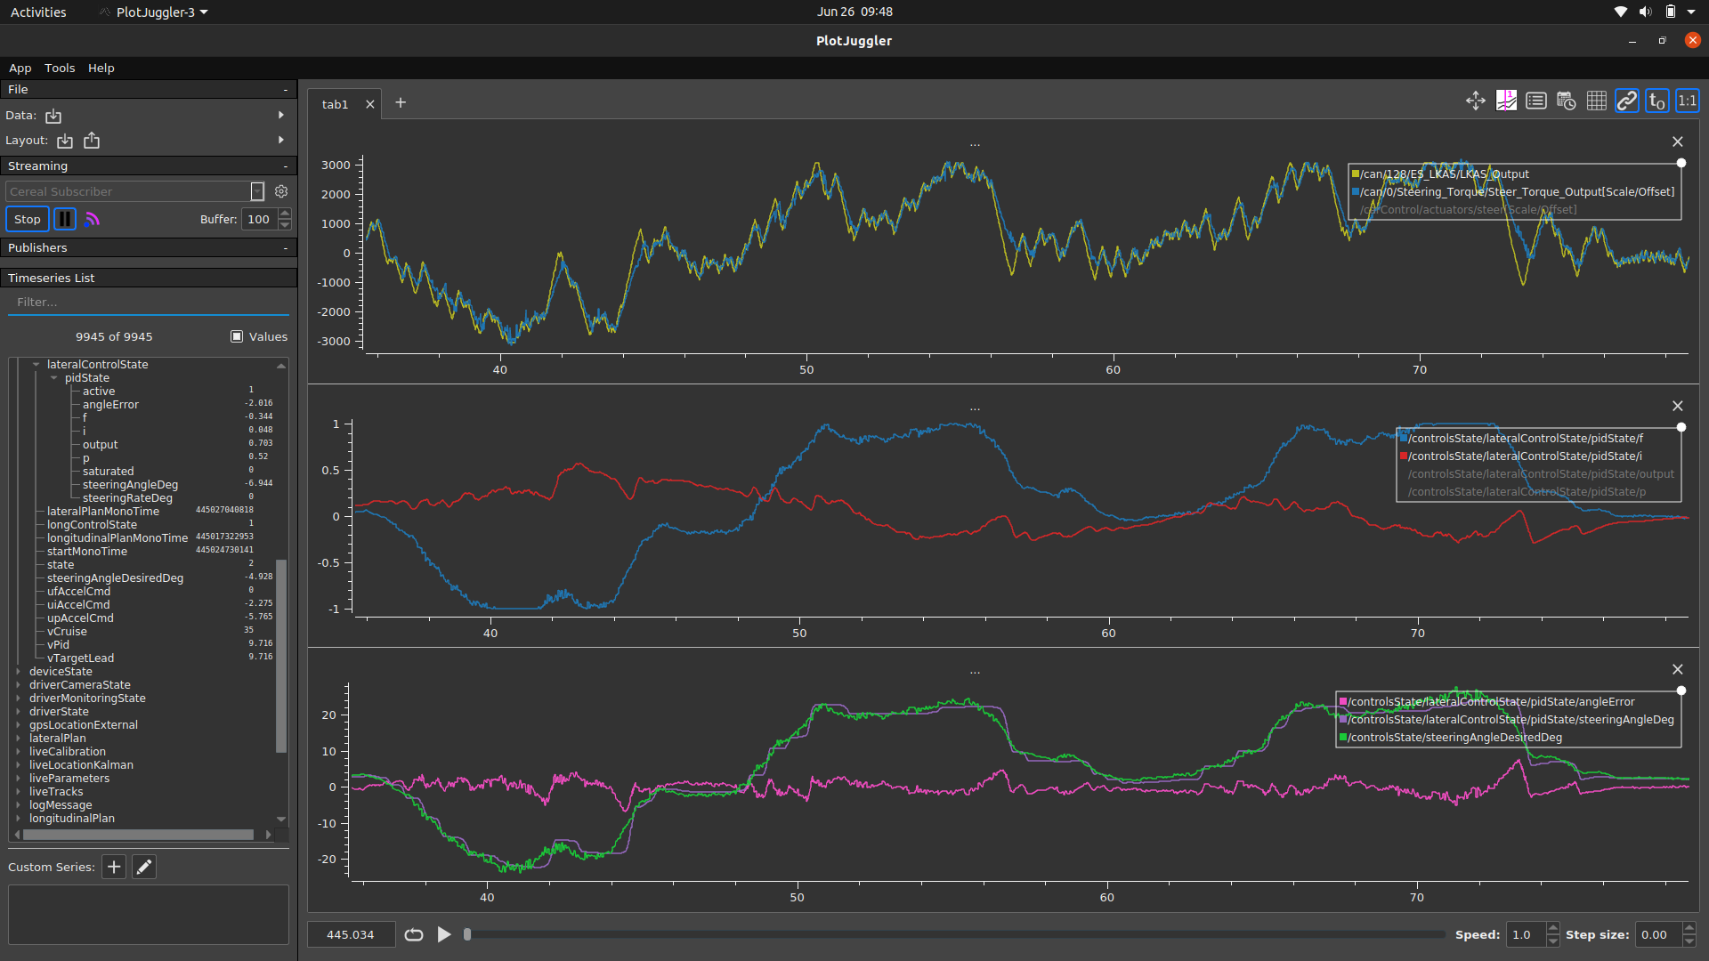Screen dimensions: 1709x961
Task: Toggle linked zoom chain icon
Action: tap(1627, 101)
